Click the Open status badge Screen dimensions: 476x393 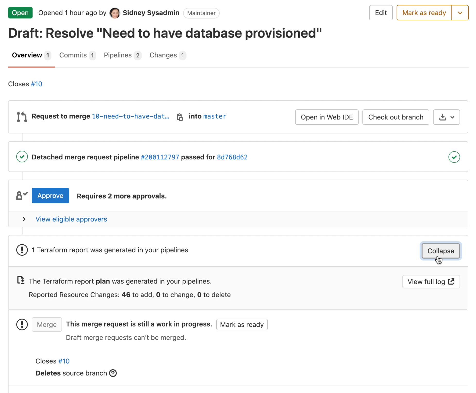coord(20,13)
